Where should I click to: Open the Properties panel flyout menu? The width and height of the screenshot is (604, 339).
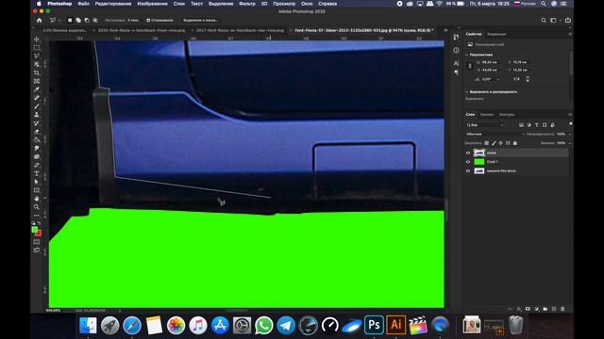570,34
